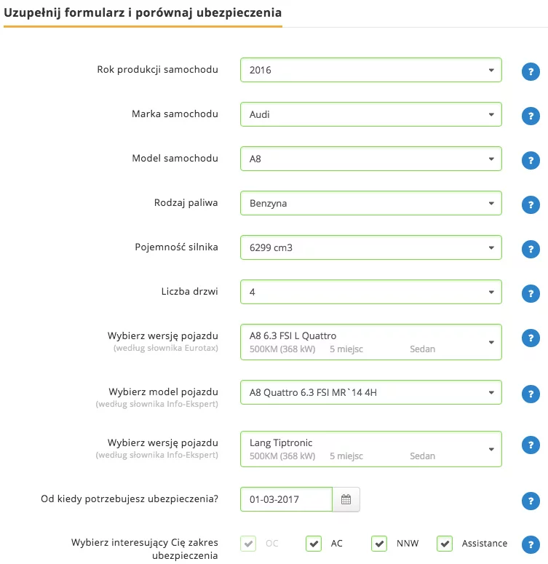
Task: Toggle the NNW checkbox
Action: coord(379,544)
